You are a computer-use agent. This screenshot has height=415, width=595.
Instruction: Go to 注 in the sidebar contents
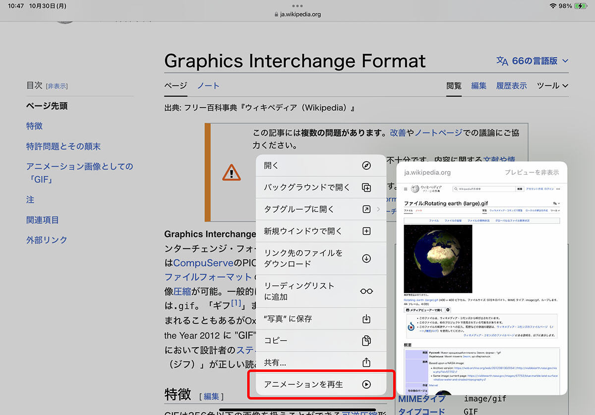(30, 200)
